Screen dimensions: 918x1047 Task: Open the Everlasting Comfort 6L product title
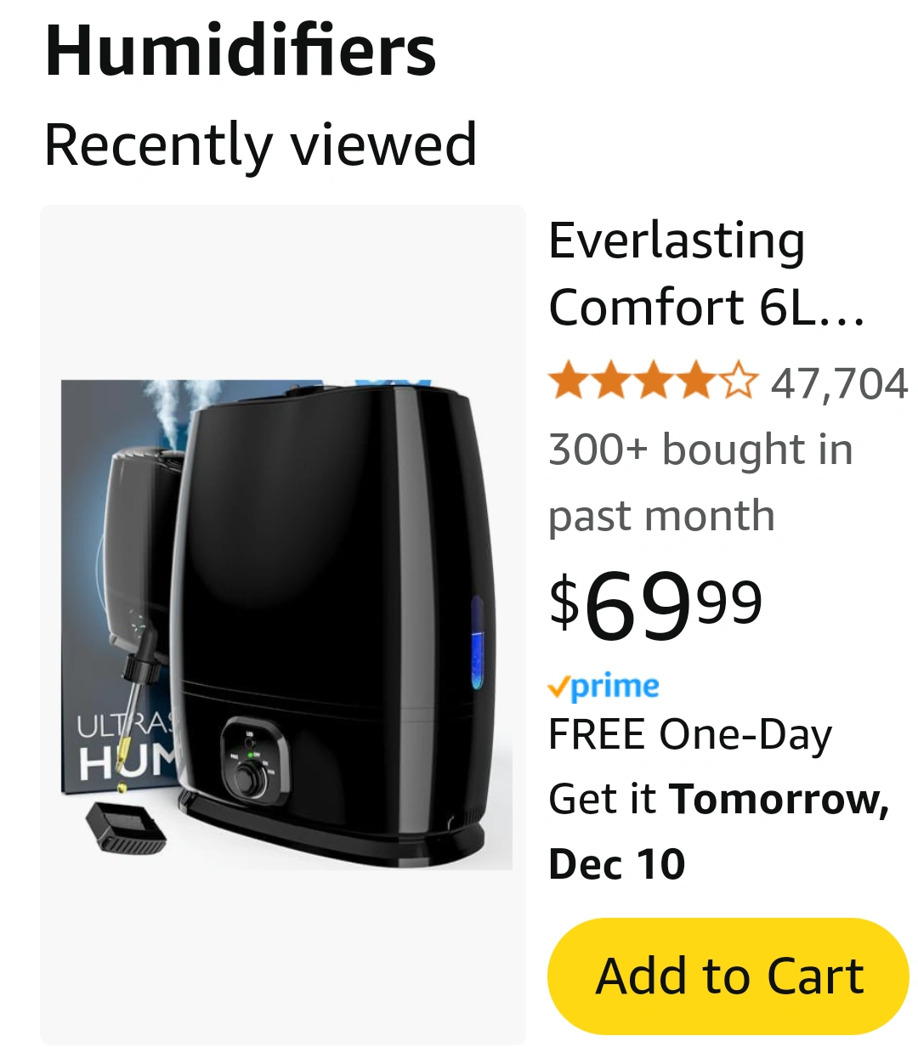point(706,274)
